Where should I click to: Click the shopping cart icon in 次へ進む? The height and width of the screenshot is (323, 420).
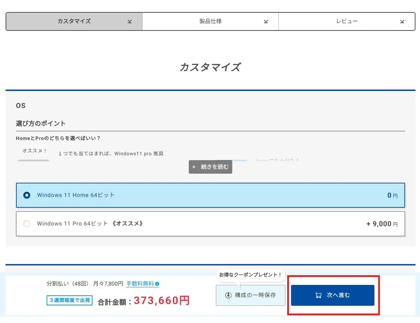pyautogui.click(x=318, y=295)
